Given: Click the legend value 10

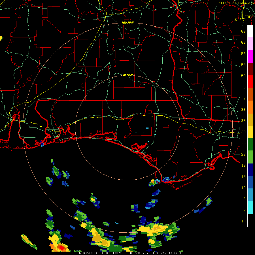Looking at the screenshot, I should pyautogui.click(x=243, y=188).
